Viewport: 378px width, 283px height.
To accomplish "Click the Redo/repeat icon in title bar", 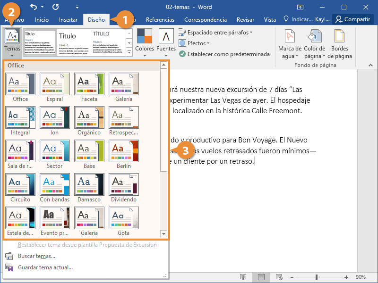I will click(x=55, y=7).
